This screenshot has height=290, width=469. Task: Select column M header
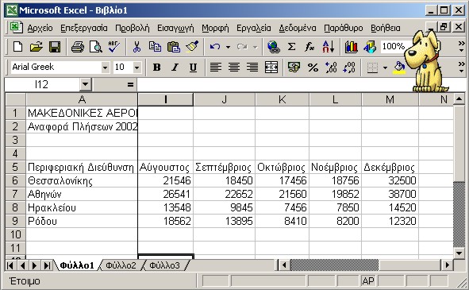tap(390, 99)
